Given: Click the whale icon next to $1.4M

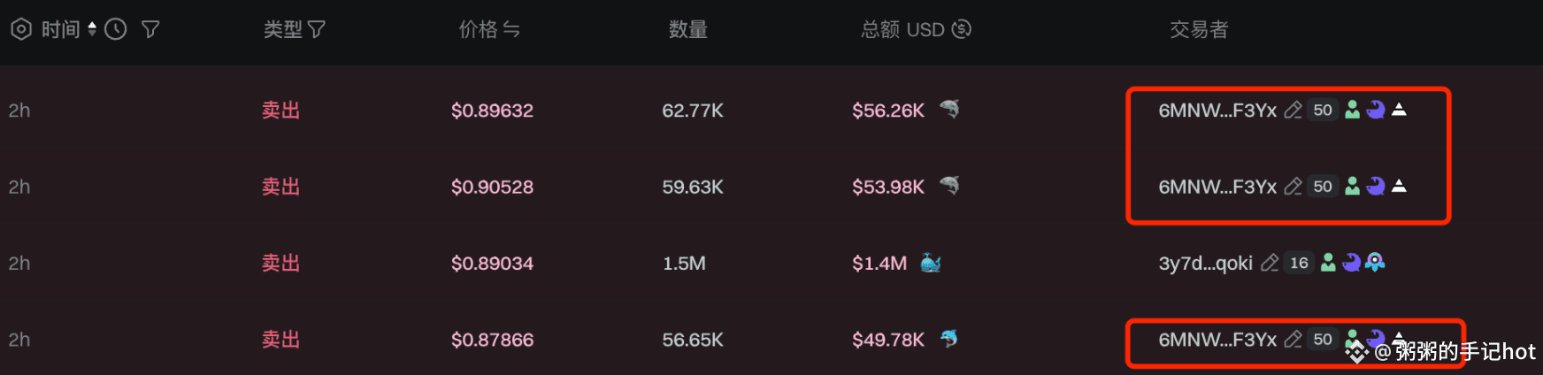Looking at the screenshot, I should (931, 263).
